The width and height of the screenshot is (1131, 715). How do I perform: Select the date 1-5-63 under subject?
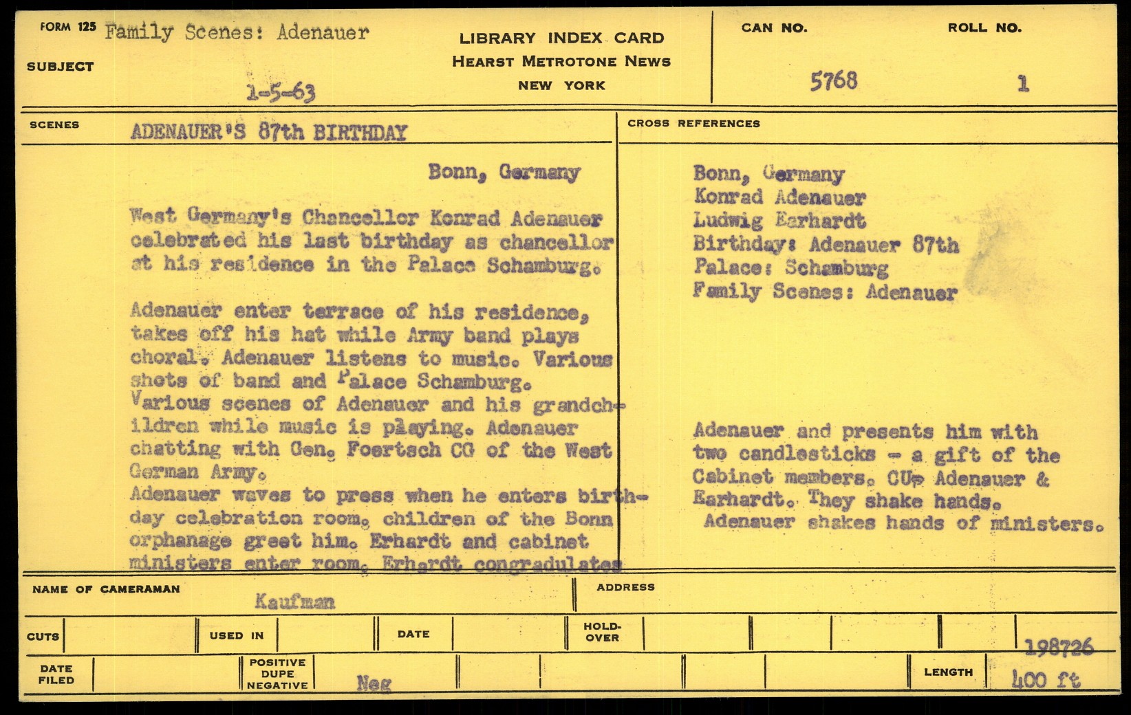[x=281, y=92]
